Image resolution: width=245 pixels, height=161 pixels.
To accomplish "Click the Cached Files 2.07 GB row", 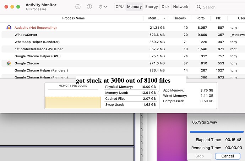I will pos(130,99).
